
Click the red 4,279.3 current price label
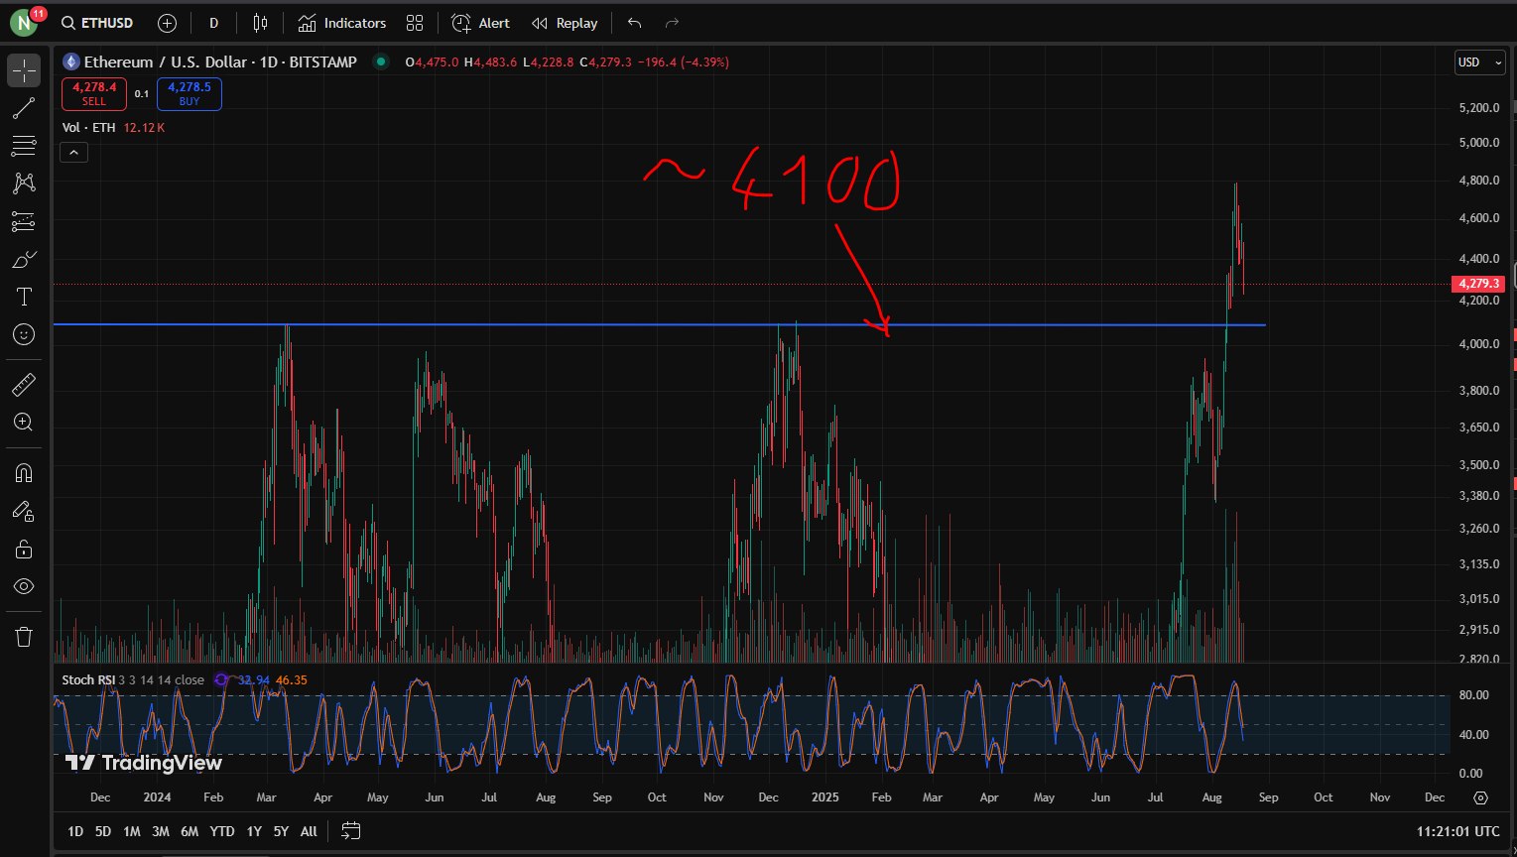pyautogui.click(x=1478, y=284)
